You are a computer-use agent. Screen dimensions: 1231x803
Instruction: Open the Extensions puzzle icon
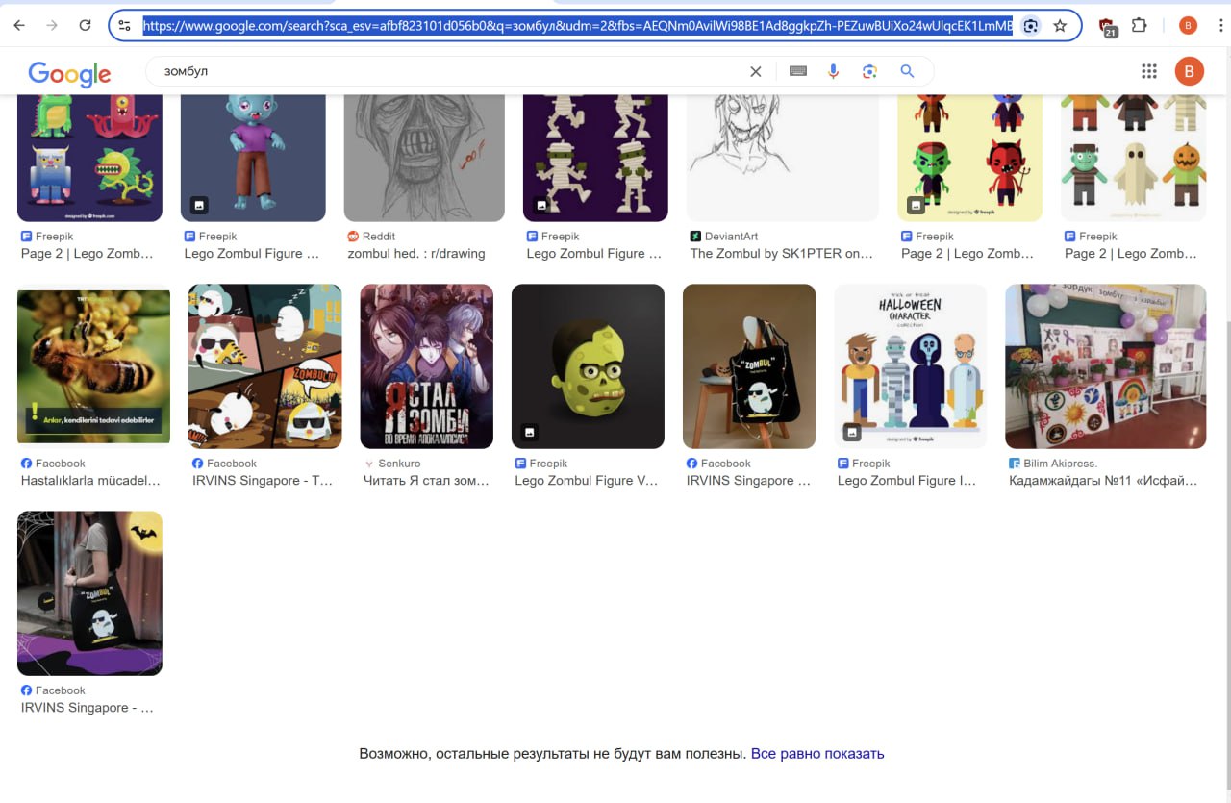[1140, 26]
